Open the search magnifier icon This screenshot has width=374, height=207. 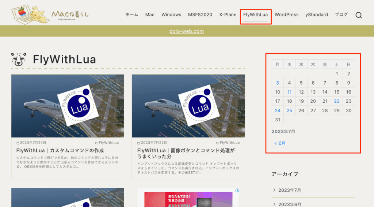(359, 15)
